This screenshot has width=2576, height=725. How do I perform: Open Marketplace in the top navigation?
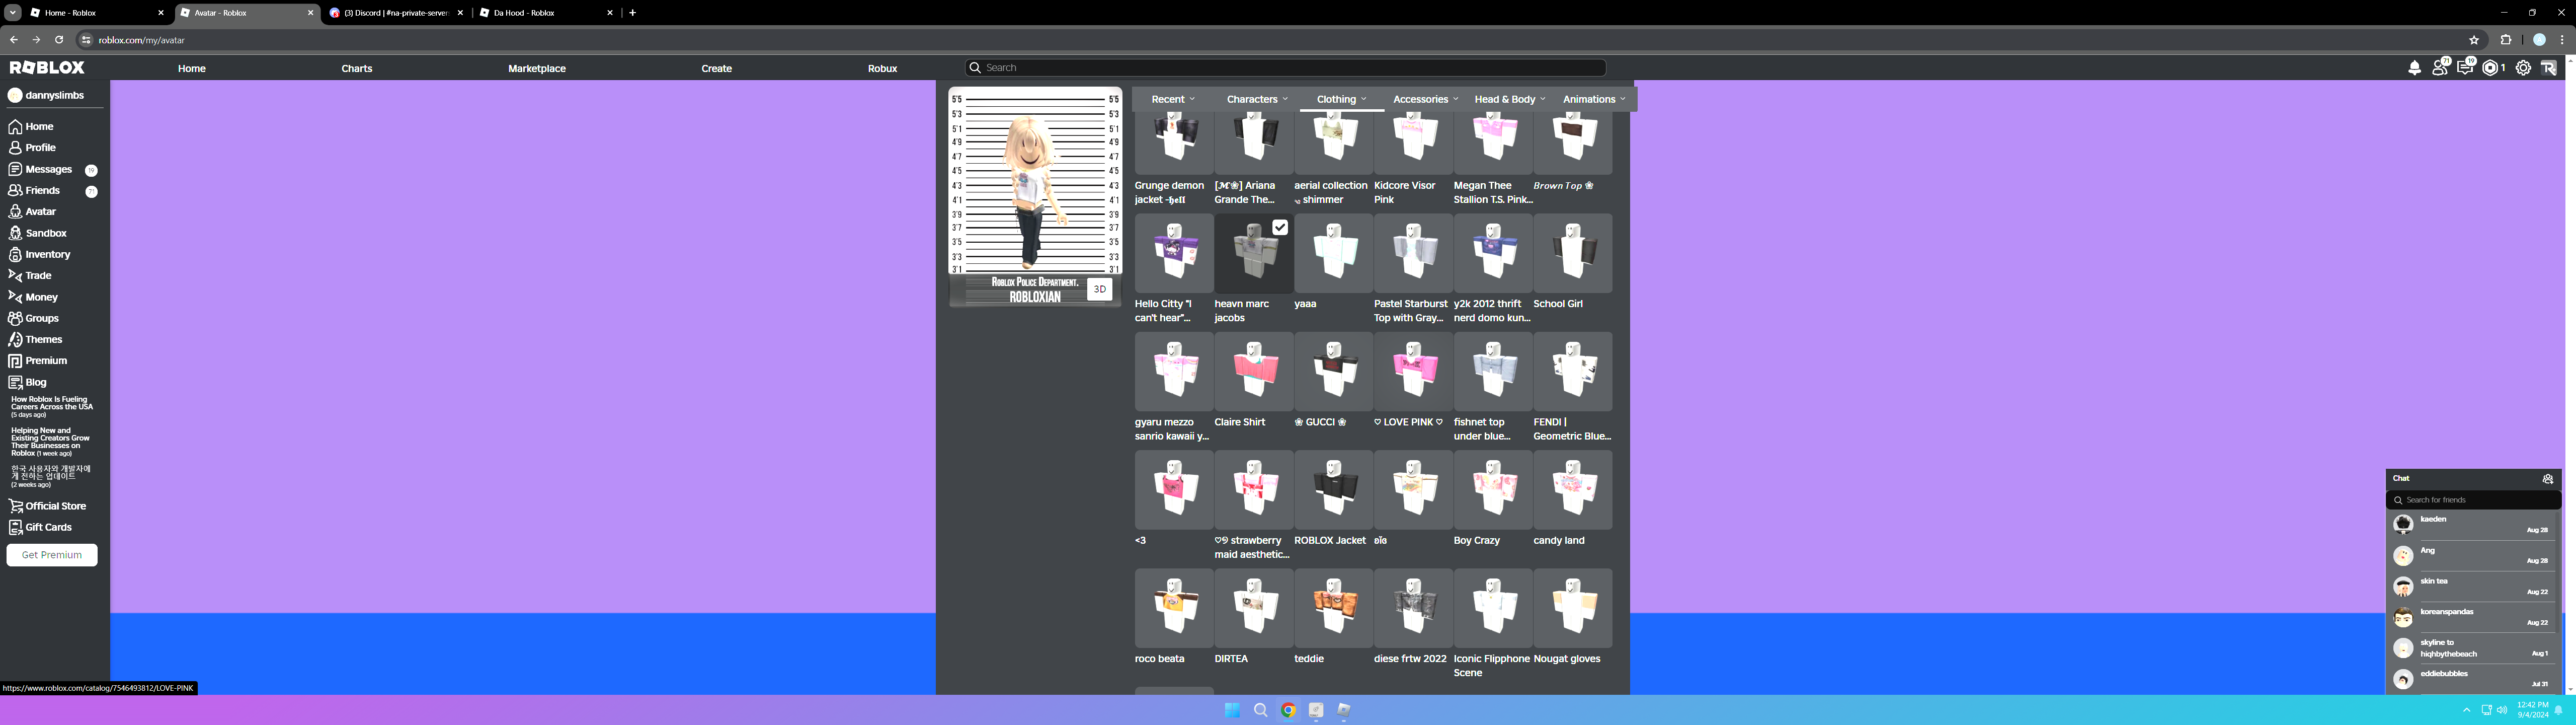[x=536, y=68]
